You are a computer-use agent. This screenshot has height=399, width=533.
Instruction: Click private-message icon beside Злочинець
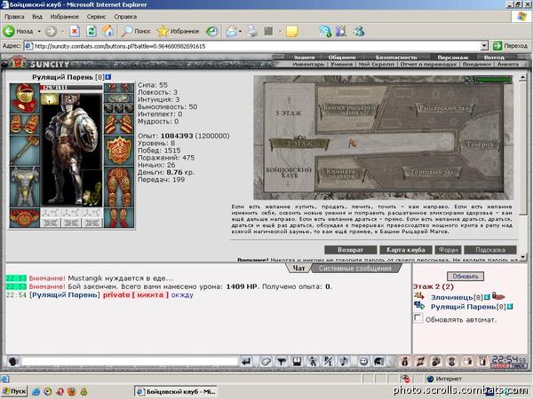click(418, 296)
